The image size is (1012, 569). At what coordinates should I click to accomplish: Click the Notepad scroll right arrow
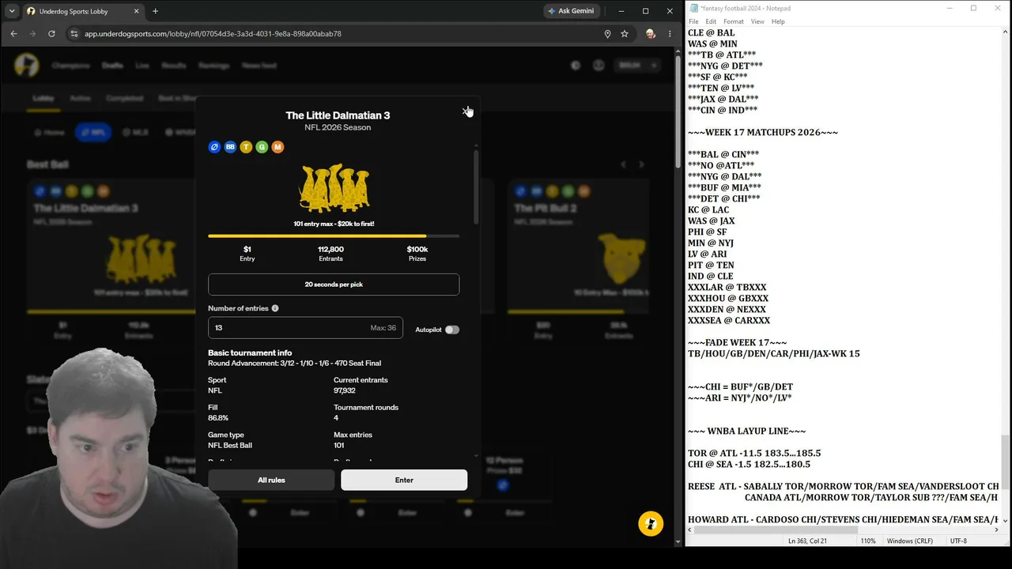point(998,529)
